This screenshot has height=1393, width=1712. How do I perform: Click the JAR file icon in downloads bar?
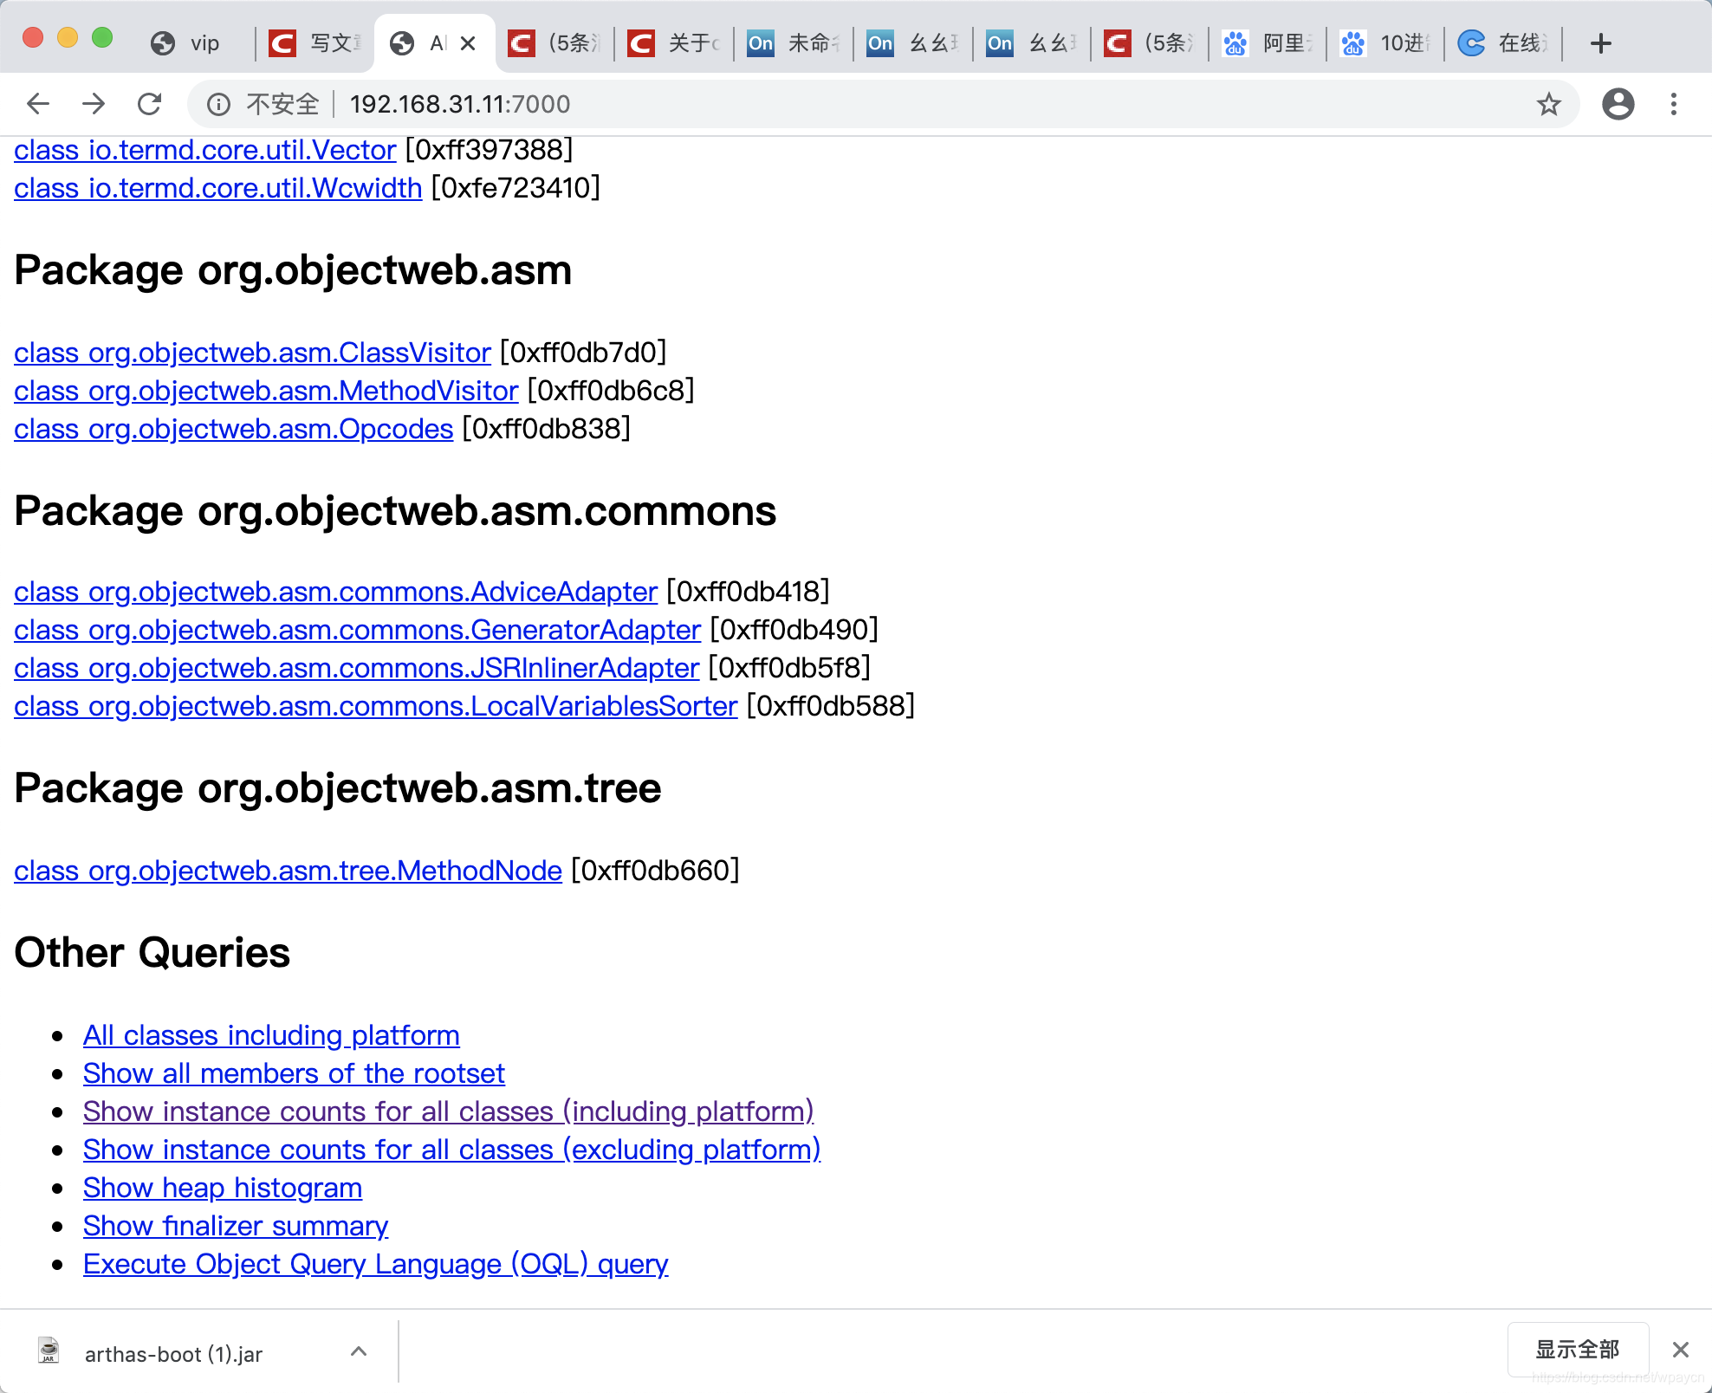tap(49, 1351)
